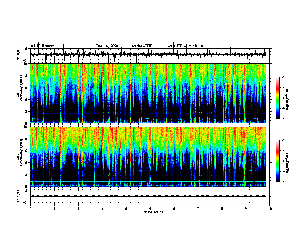Viewport: 304px width, 234px height.
Task: Click the ch.1(V) waveform axis label
Action: (x=18, y=54)
